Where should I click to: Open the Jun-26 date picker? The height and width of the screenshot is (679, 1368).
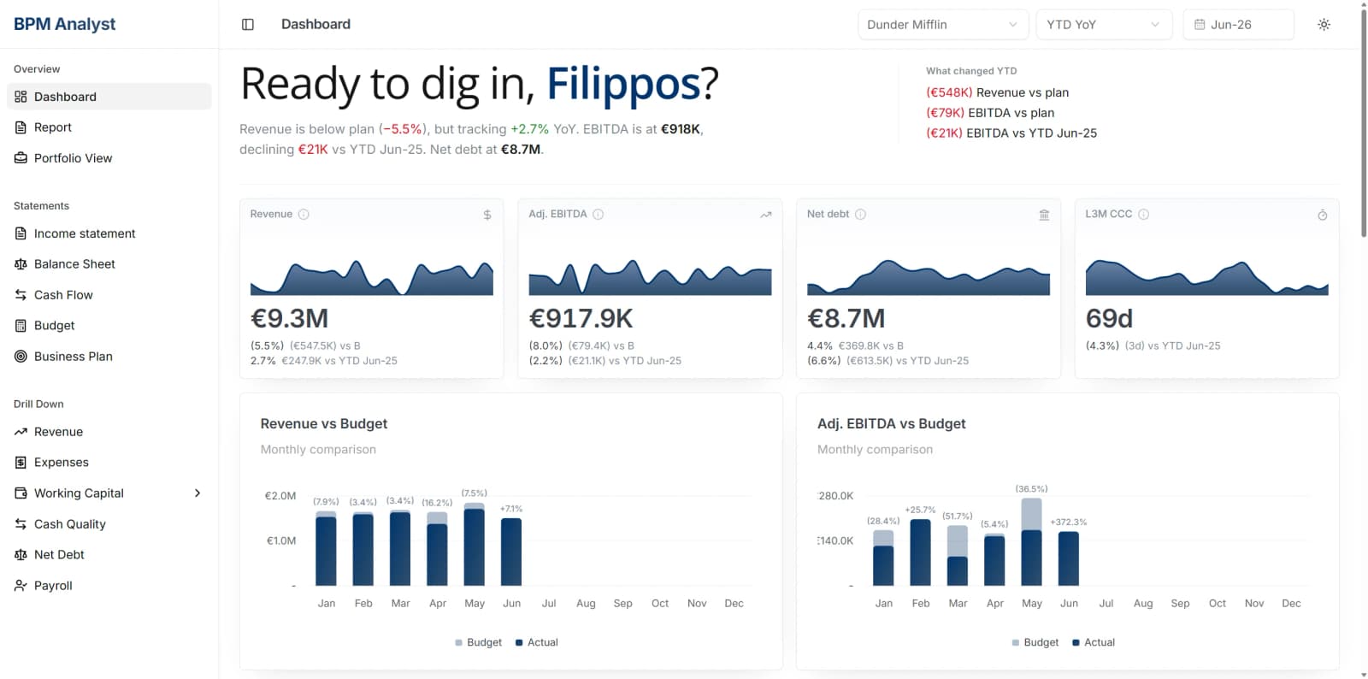(1238, 25)
